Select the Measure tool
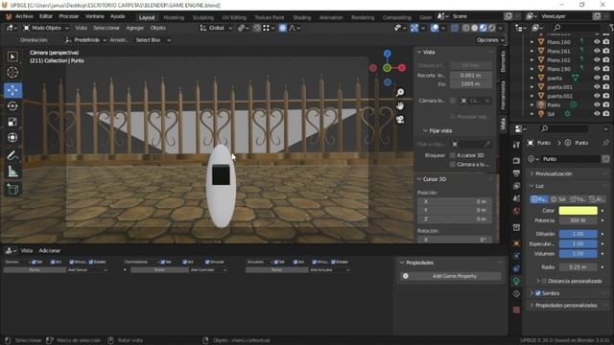 [x=12, y=172]
